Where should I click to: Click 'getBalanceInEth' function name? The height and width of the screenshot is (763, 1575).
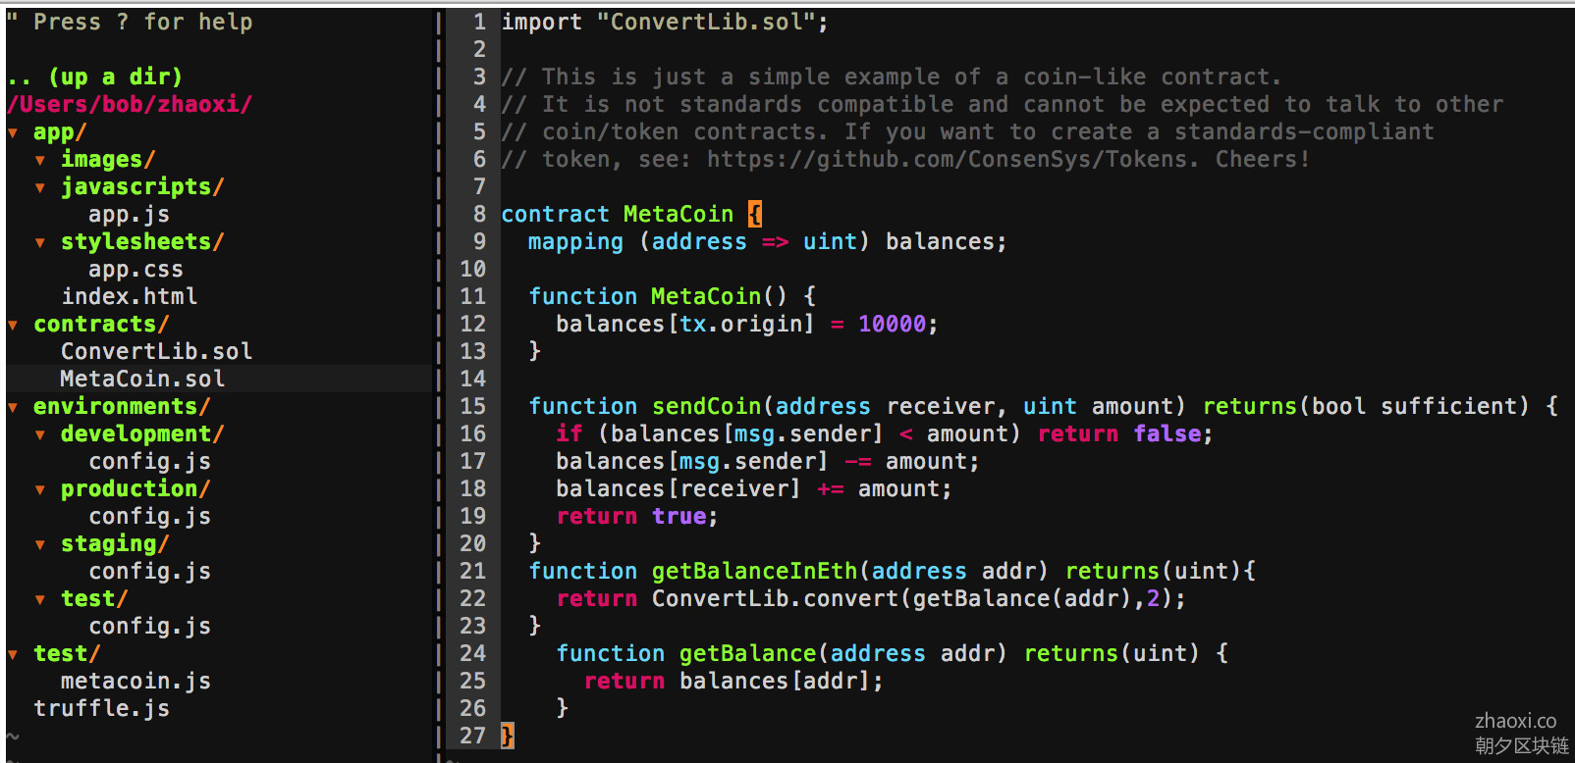(x=754, y=571)
